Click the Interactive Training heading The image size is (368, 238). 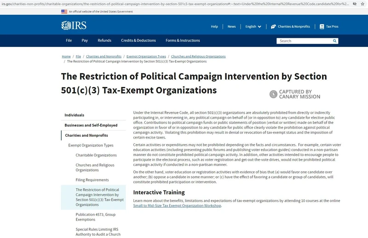click(159, 192)
